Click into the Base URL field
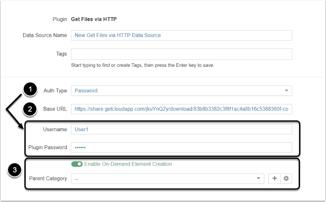326x202 pixels. [x=181, y=109]
